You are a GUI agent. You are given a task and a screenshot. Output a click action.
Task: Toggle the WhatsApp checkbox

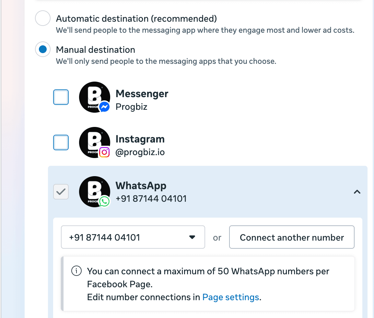61,192
